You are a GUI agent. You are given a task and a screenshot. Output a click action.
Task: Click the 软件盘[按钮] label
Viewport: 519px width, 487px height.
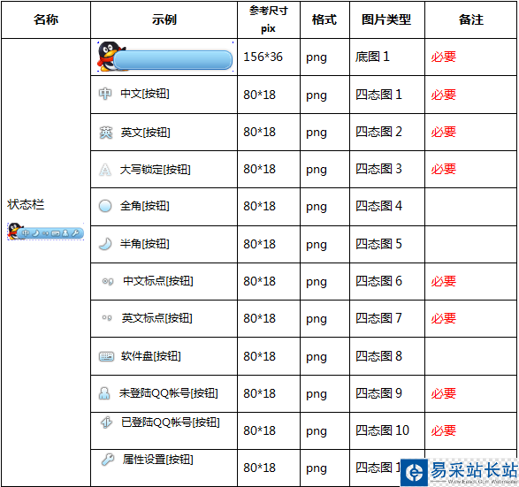point(151,356)
